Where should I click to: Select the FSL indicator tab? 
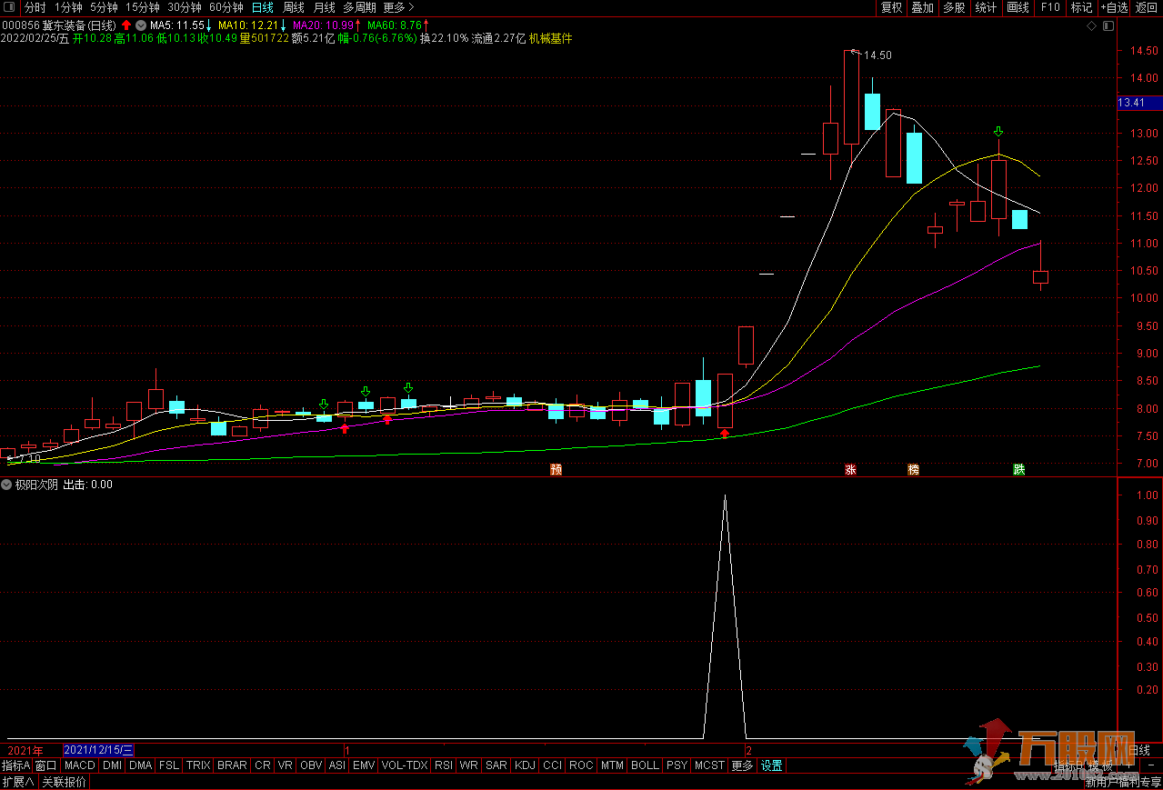coord(169,765)
